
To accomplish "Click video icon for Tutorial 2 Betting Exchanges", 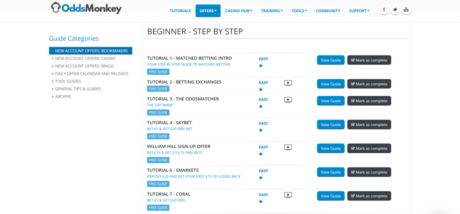I will pos(288,83).
